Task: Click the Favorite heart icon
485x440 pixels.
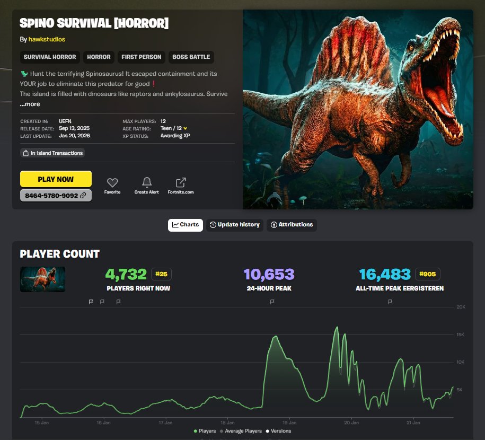Action: click(x=112, y=182)
